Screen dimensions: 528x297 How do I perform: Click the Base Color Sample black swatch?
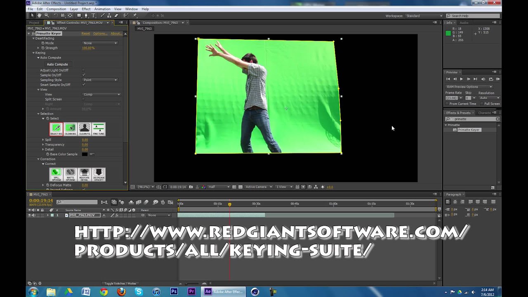tap(85, 154)
